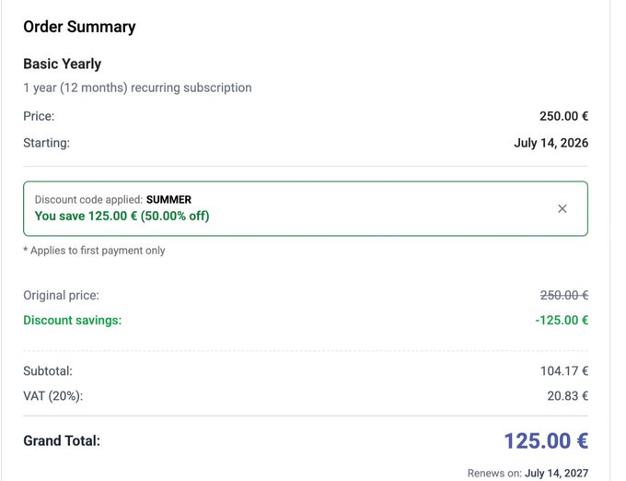Select the Order Summary heading
Screen dimensions: 626x481
[x=79, y=27]
